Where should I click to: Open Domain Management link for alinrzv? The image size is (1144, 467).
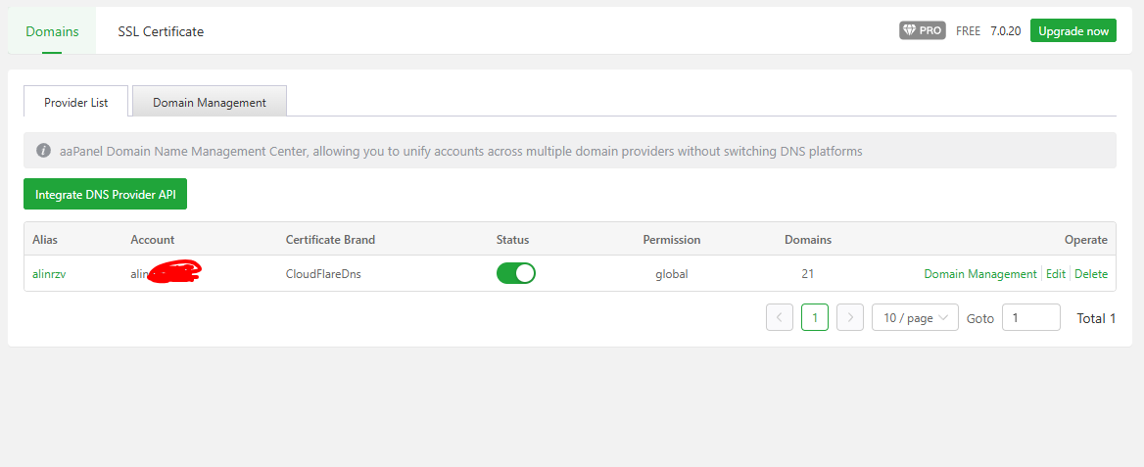(979, 274)
